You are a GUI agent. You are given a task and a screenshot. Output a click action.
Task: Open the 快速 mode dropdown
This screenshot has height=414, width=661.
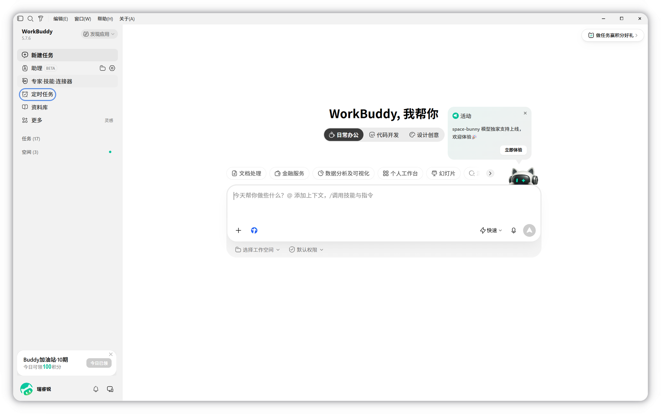[491, 230]
